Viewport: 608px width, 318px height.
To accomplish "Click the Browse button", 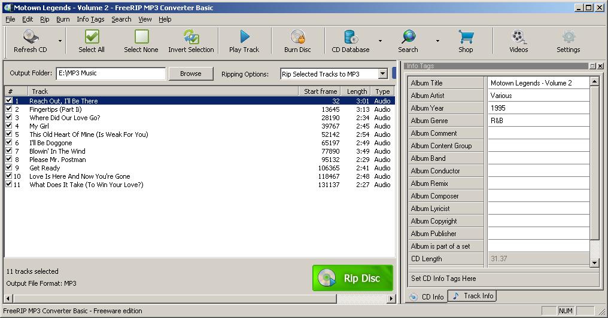I will [x=191, y=74].
